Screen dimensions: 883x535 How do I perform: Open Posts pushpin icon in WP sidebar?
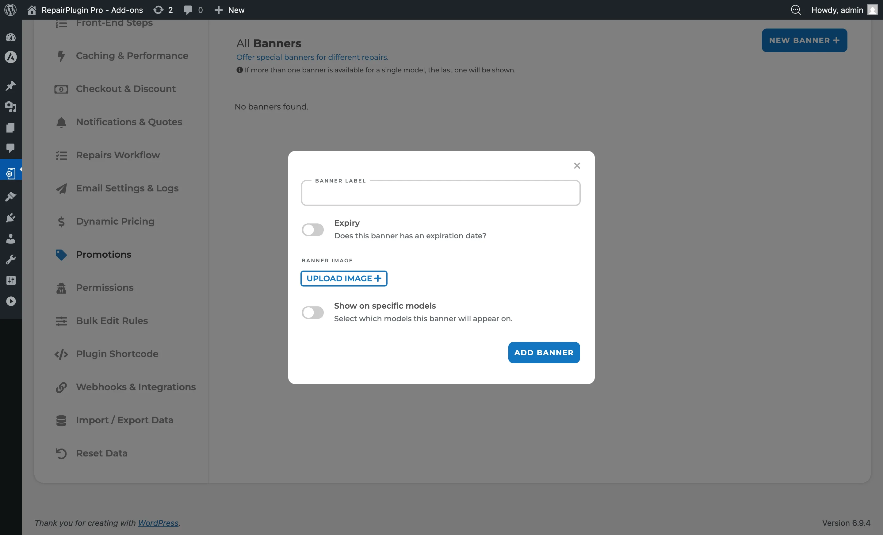(11, 86)
